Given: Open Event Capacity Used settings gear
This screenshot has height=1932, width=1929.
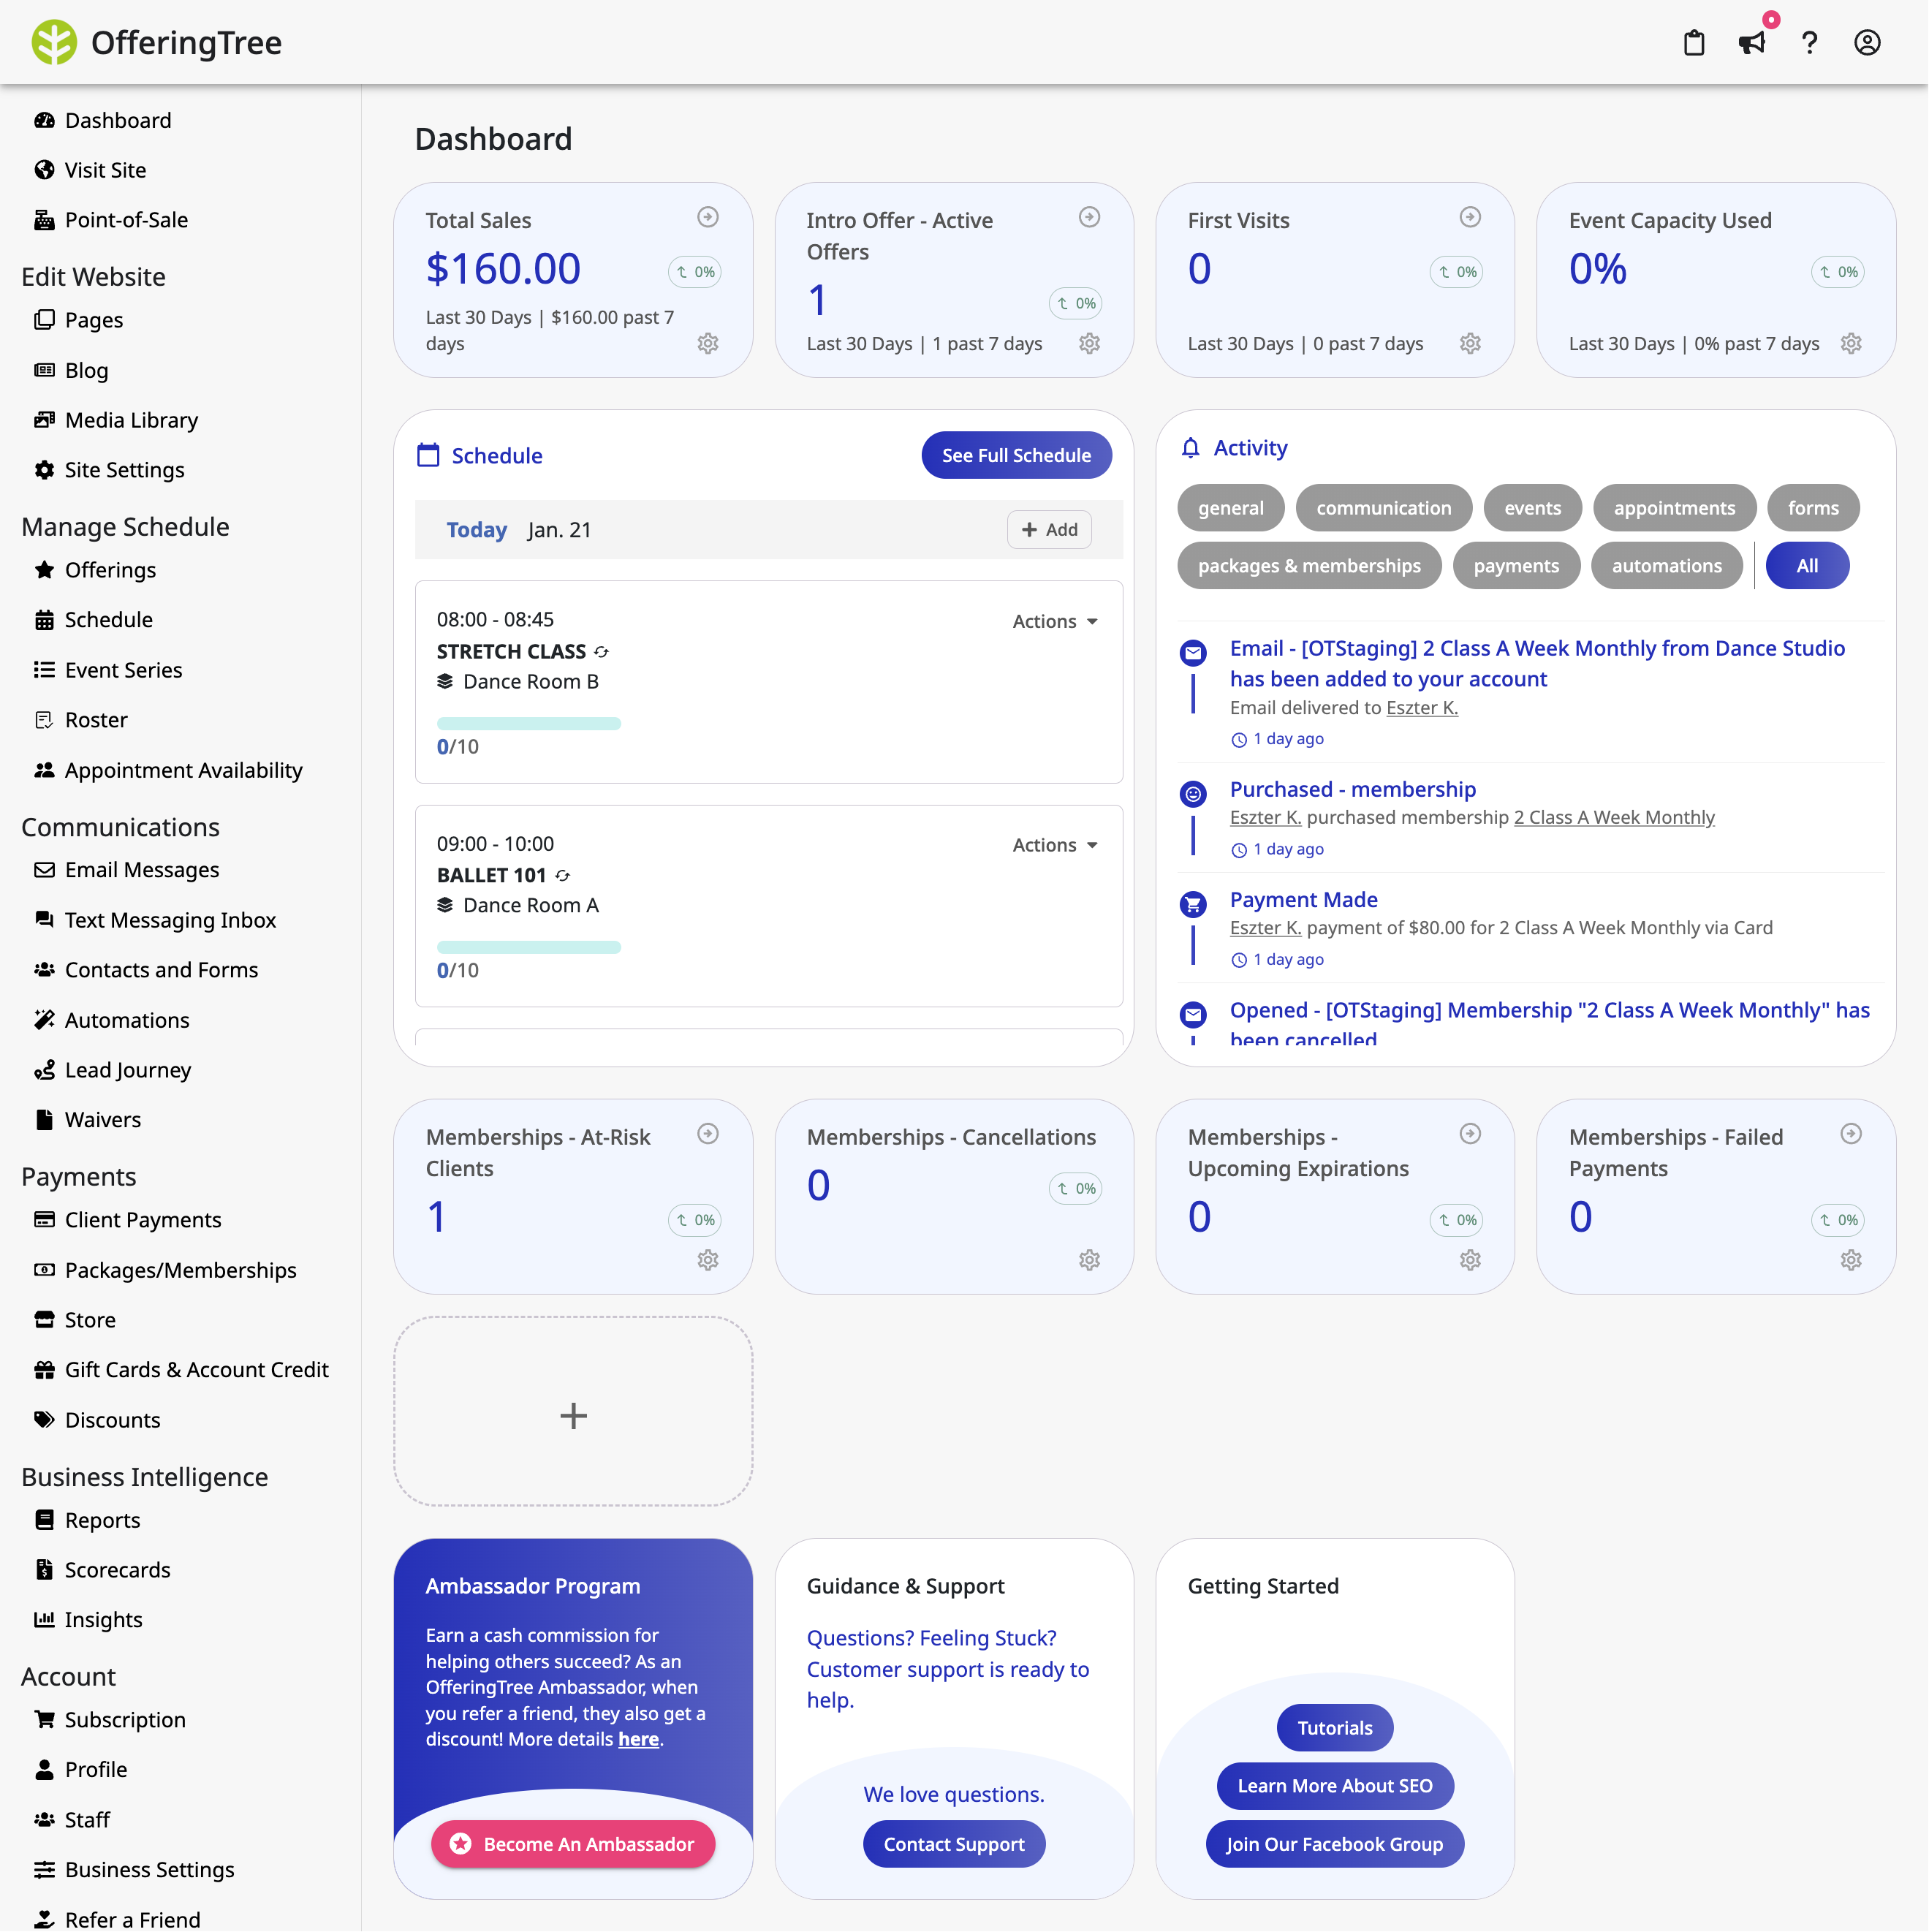Looking at the screenshot, I should [x=1851, y=343].
